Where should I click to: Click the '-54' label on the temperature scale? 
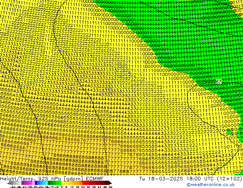(12, 187)
